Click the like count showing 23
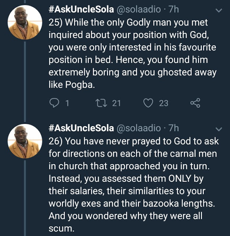Image resolution: width=230 pixels, height=236 pixels. tap(164, 104)
